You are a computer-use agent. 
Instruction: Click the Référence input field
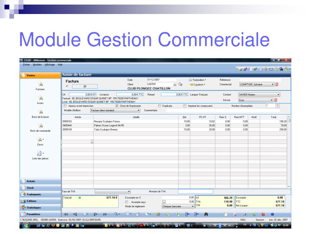click(x=260, y=80)
